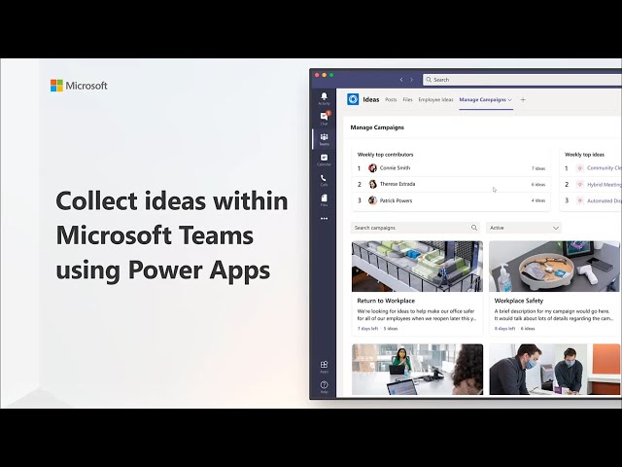Open the Return to Workplace campaign title
This screenshot has height=467, width=622.
pyautogui.click(x=386, y=301)
